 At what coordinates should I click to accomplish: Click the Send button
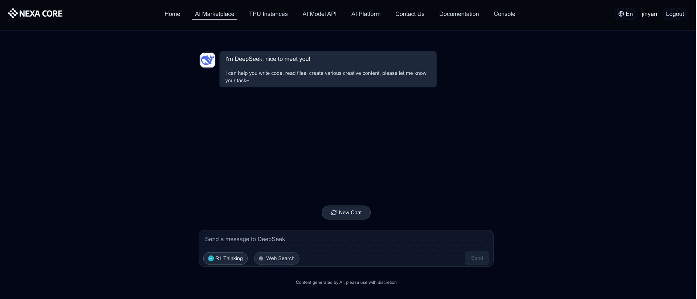(477, 258)
